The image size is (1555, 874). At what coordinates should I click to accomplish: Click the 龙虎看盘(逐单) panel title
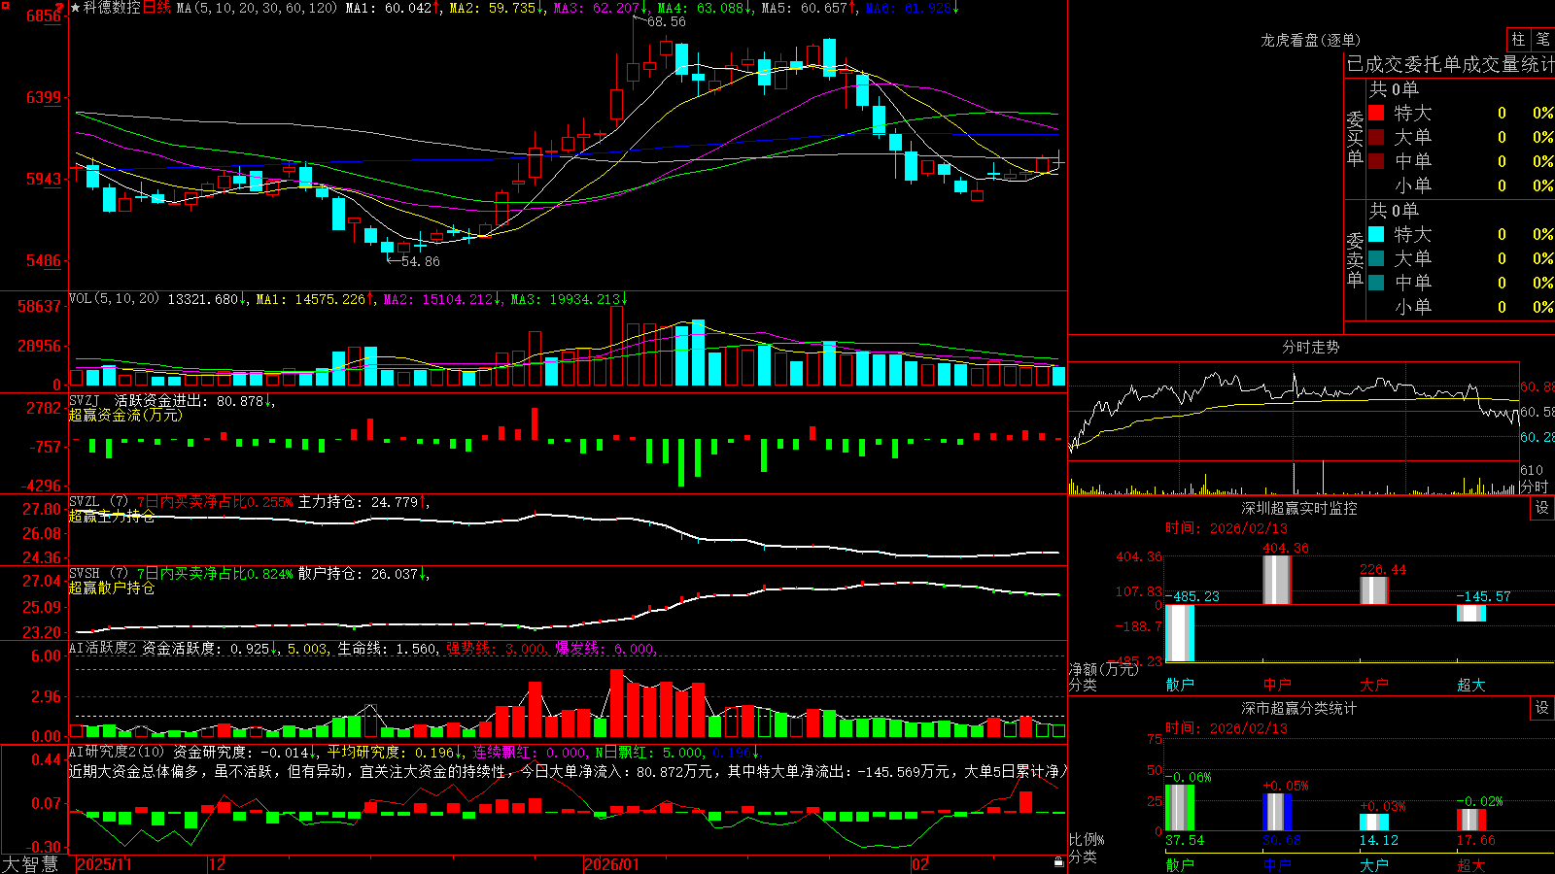[x=1311, y=40]
